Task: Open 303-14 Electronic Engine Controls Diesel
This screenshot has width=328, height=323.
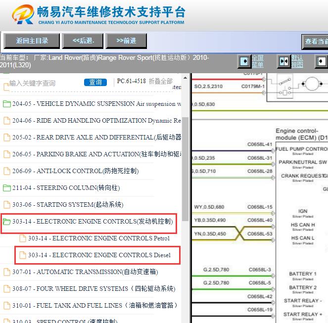Action: (x=99, y=255)
